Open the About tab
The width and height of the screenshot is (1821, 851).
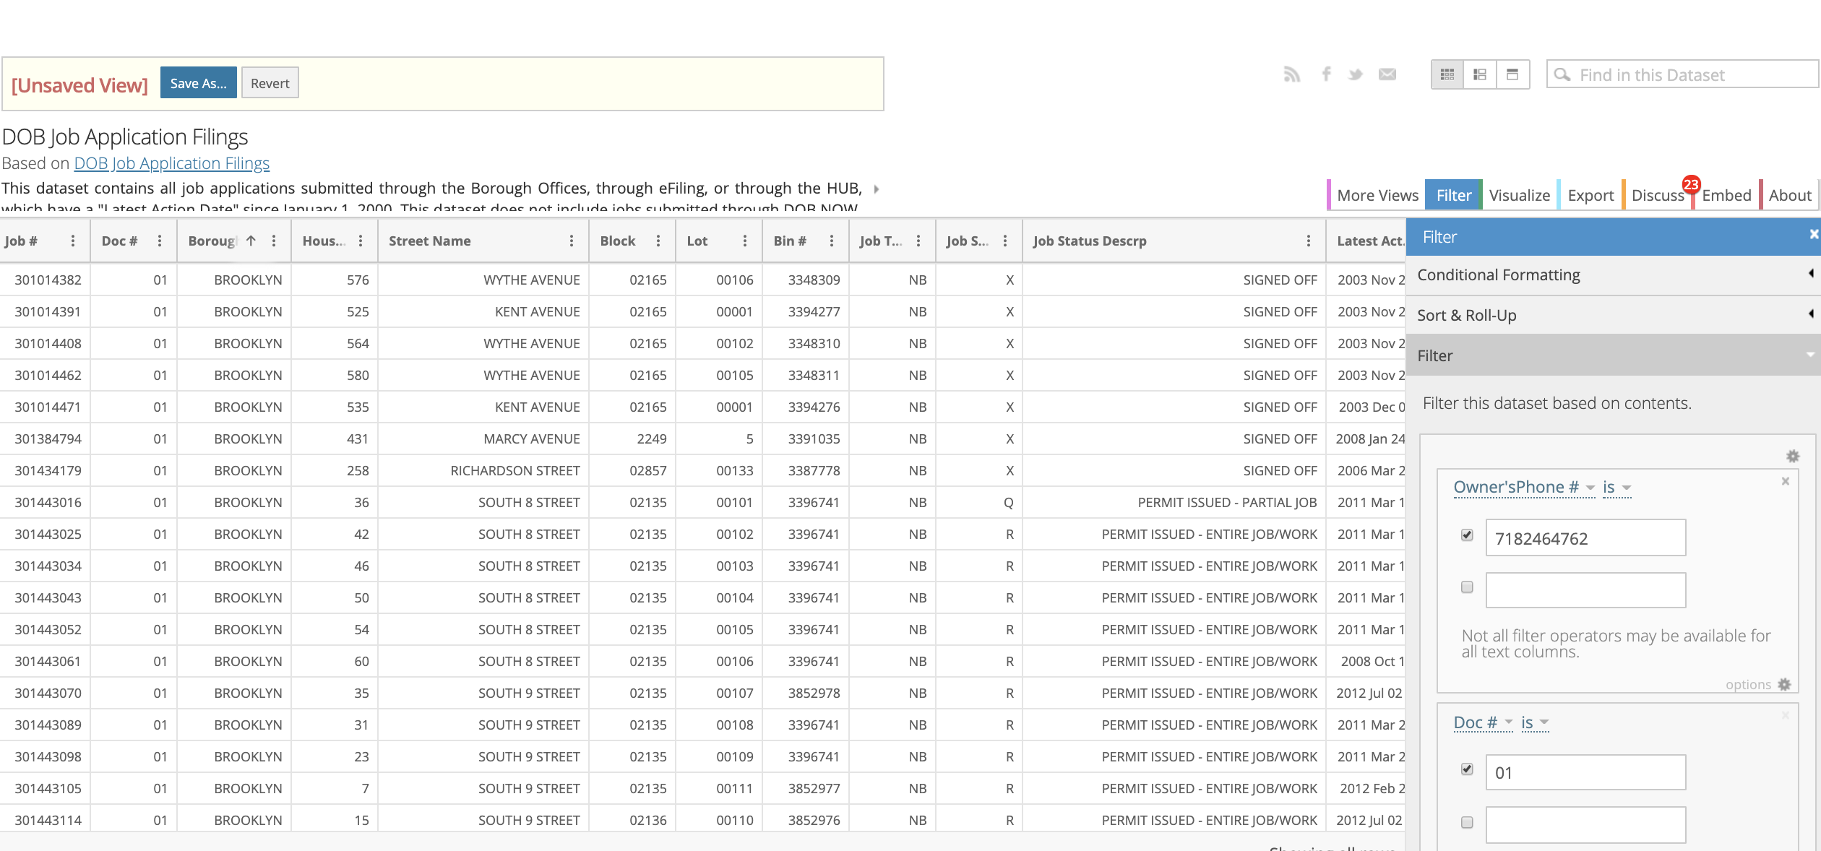pos(1790,195)
